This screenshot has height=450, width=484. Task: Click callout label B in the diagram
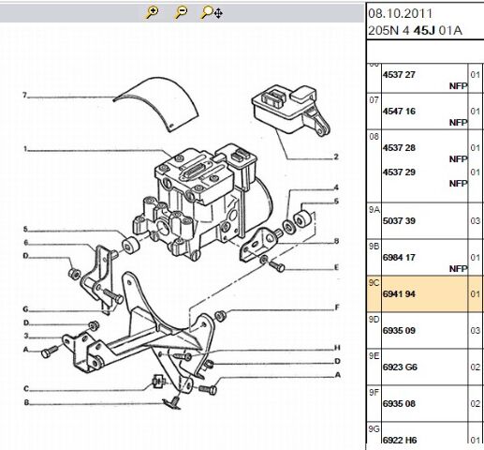pyautogui.click(x=26, y=403)
